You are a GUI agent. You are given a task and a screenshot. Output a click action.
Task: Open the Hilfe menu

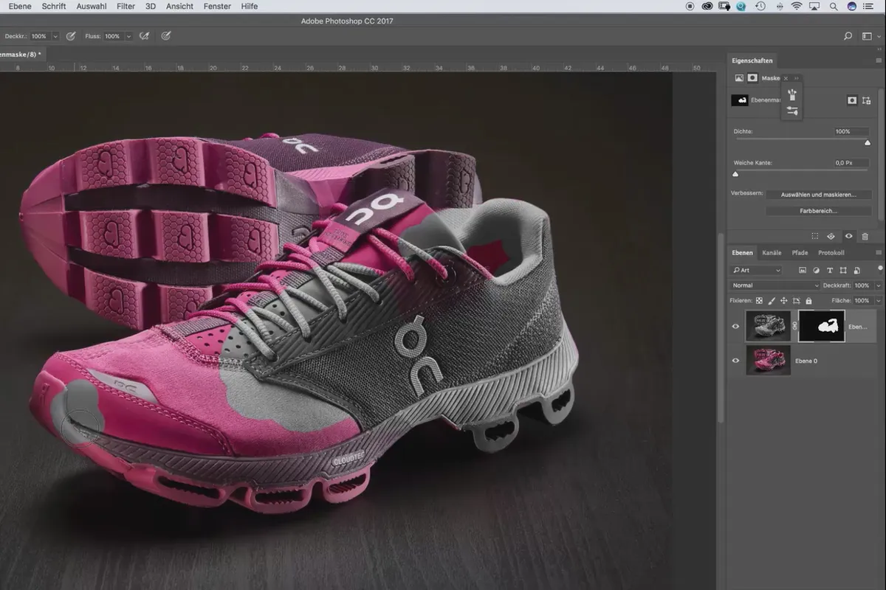coord(250,6)
